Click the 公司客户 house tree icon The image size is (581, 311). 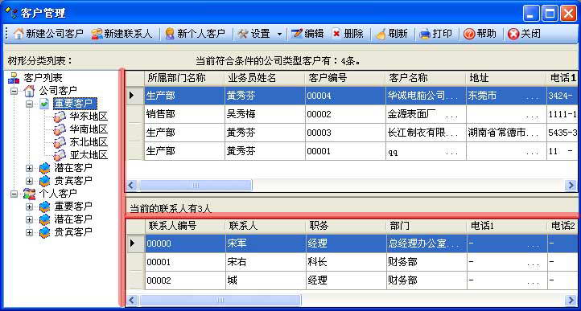coord(29,91)
